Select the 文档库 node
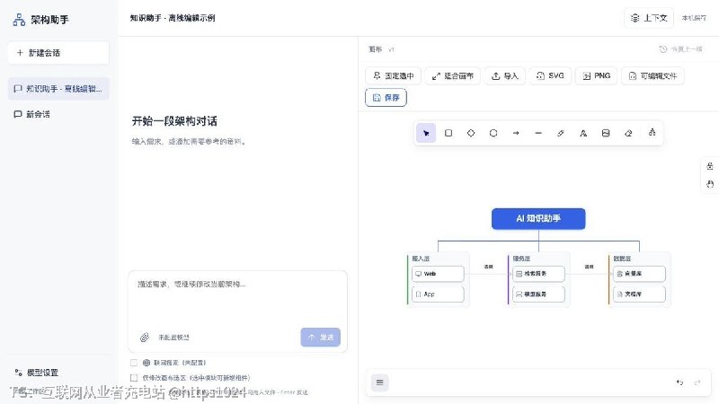719x404 pixels. coord(639,294)
